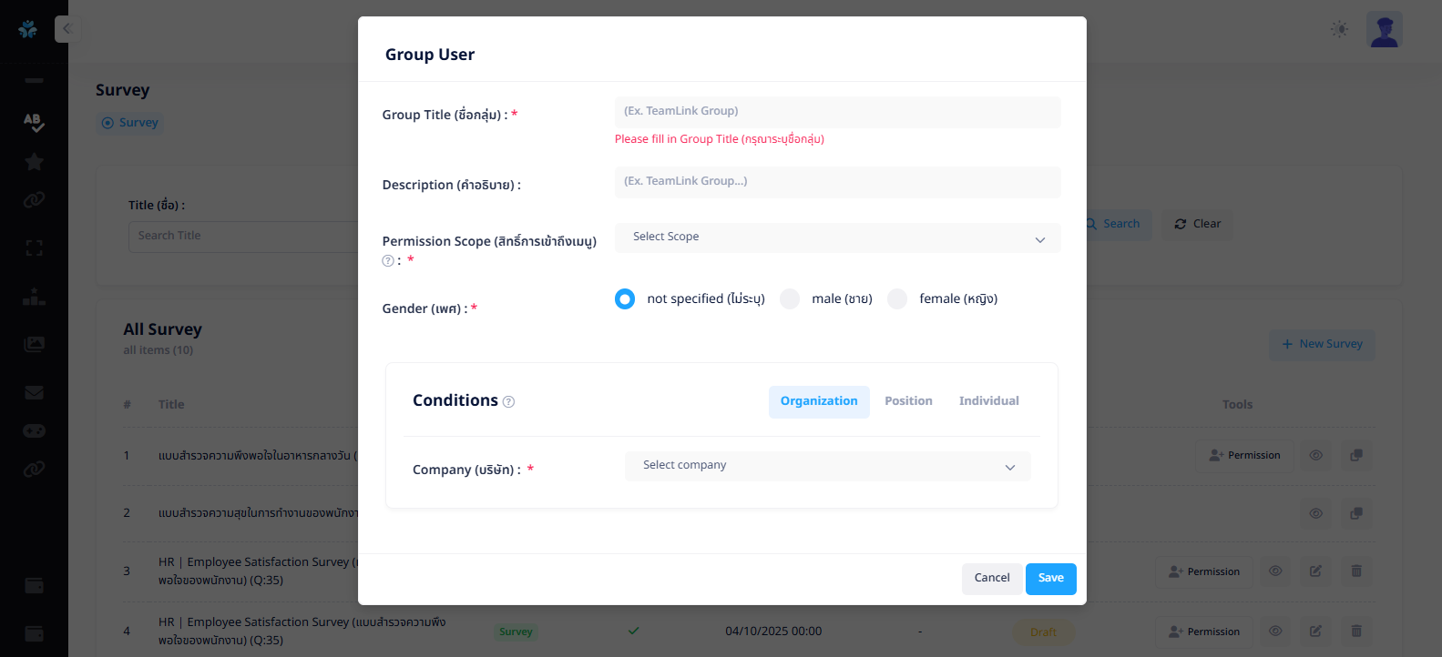Screen dimensions: 1442x657
Task: Open the star favorites icon in the sidebar
Action: [35, 162]
